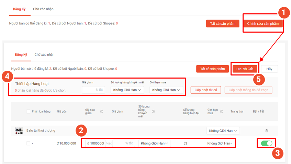Switch to Chờ xác nhận tab in lower panel

44,55
